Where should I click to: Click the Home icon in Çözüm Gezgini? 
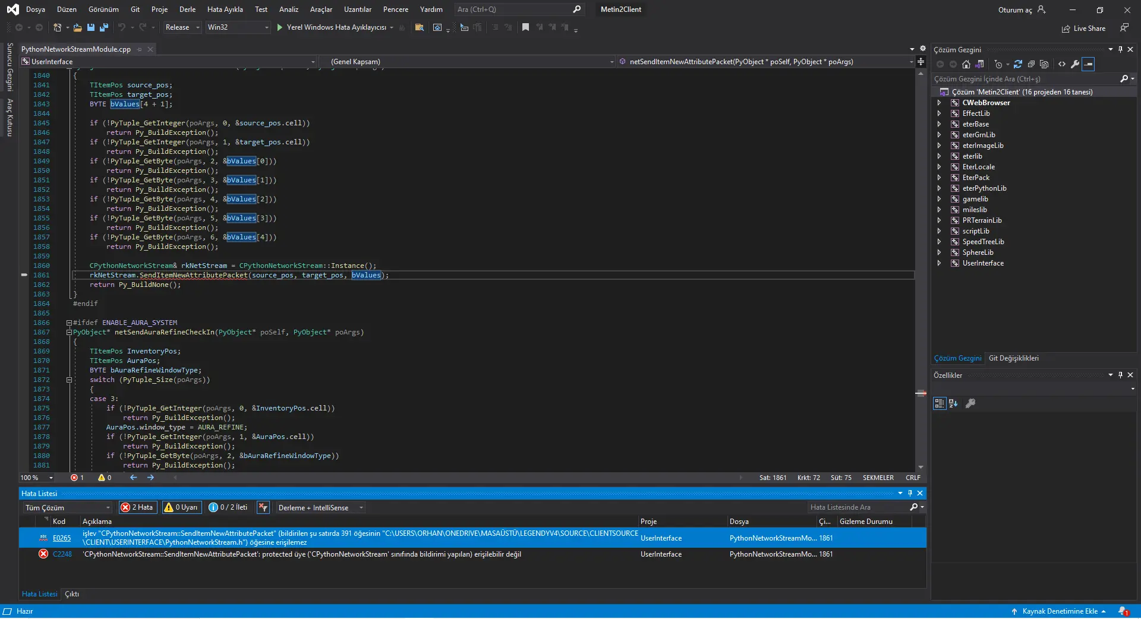click(x=966, y=64)
